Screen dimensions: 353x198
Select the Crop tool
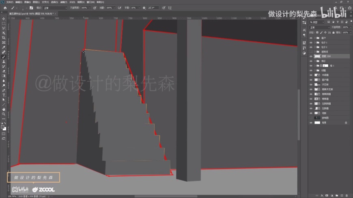point(4,38)
